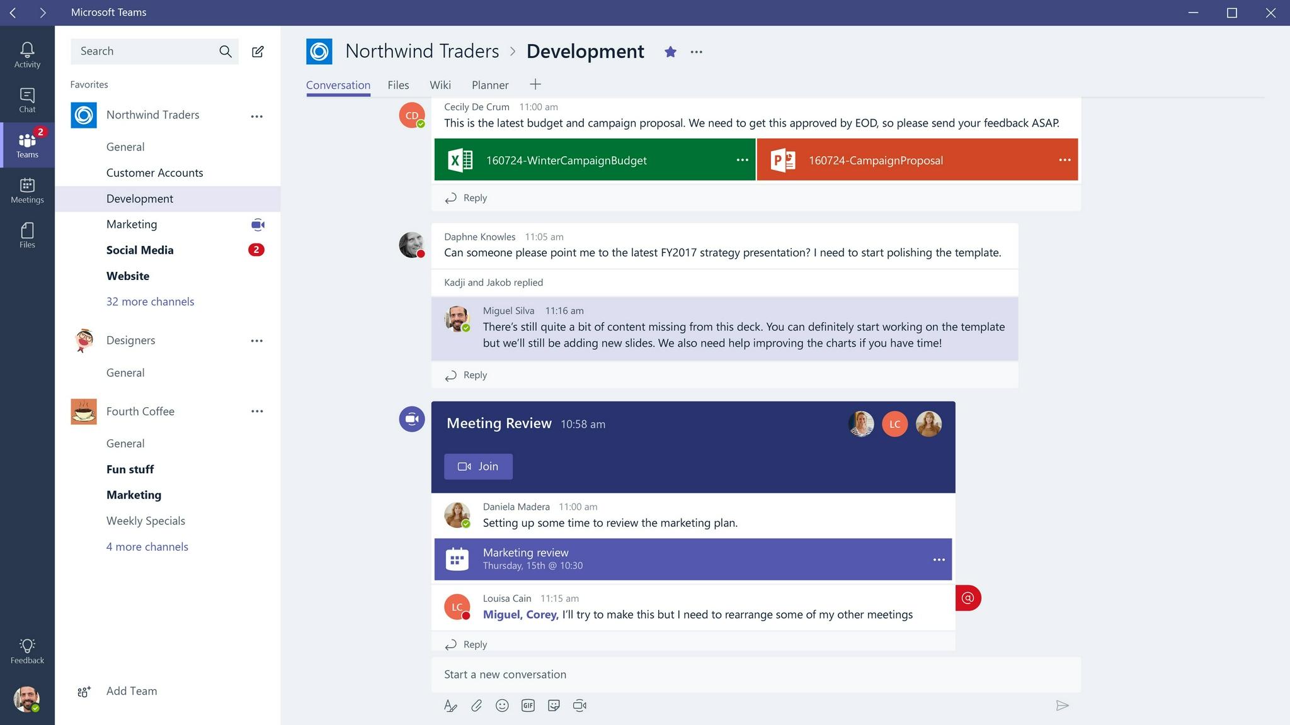Click the attach file icon in toolbar

[x=477, y=705]
